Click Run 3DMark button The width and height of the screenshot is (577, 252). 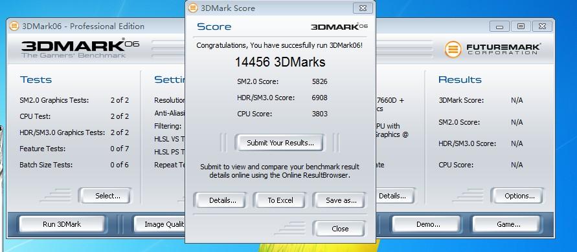coord(62,224)
